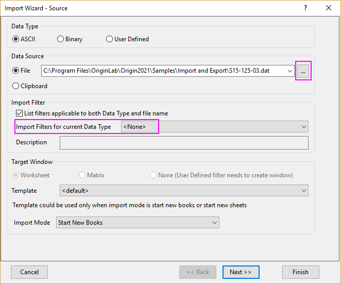Choose User Defined data type
Image resolution: width=341 pixels, height=284 pixels.
coord(109,39)
